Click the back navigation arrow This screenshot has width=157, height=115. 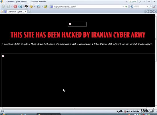click(3, 7)
